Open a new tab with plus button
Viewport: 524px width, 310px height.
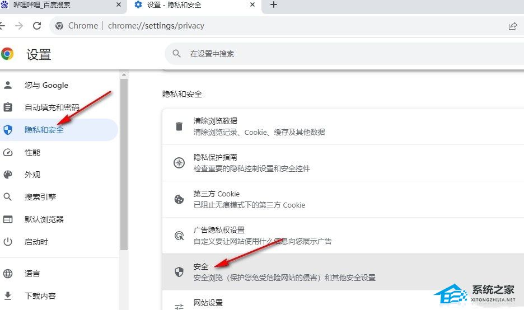click(274, 4)
